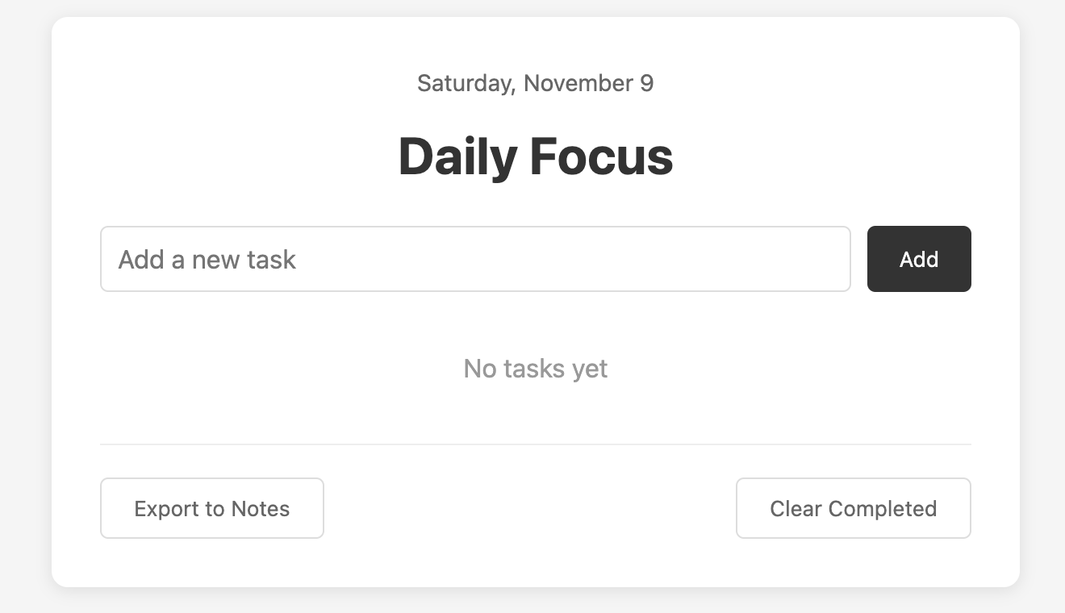Click the Daily Focus title
The width and height of the screenshot is (1065, 613).
(535, 156)
